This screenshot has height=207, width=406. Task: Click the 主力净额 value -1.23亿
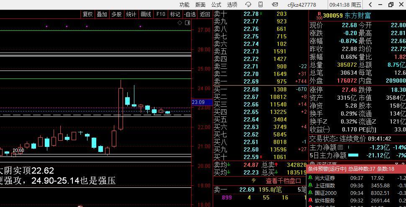[x=380, y=148]
